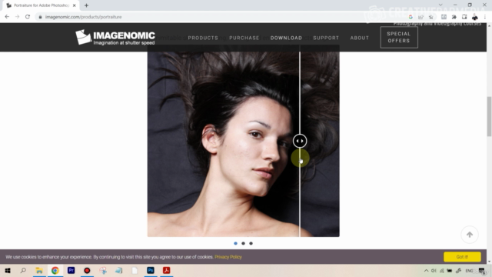Click the SPECIAL OFFERS button
Screen dimensions: 492x277
[x=399, y=37]
